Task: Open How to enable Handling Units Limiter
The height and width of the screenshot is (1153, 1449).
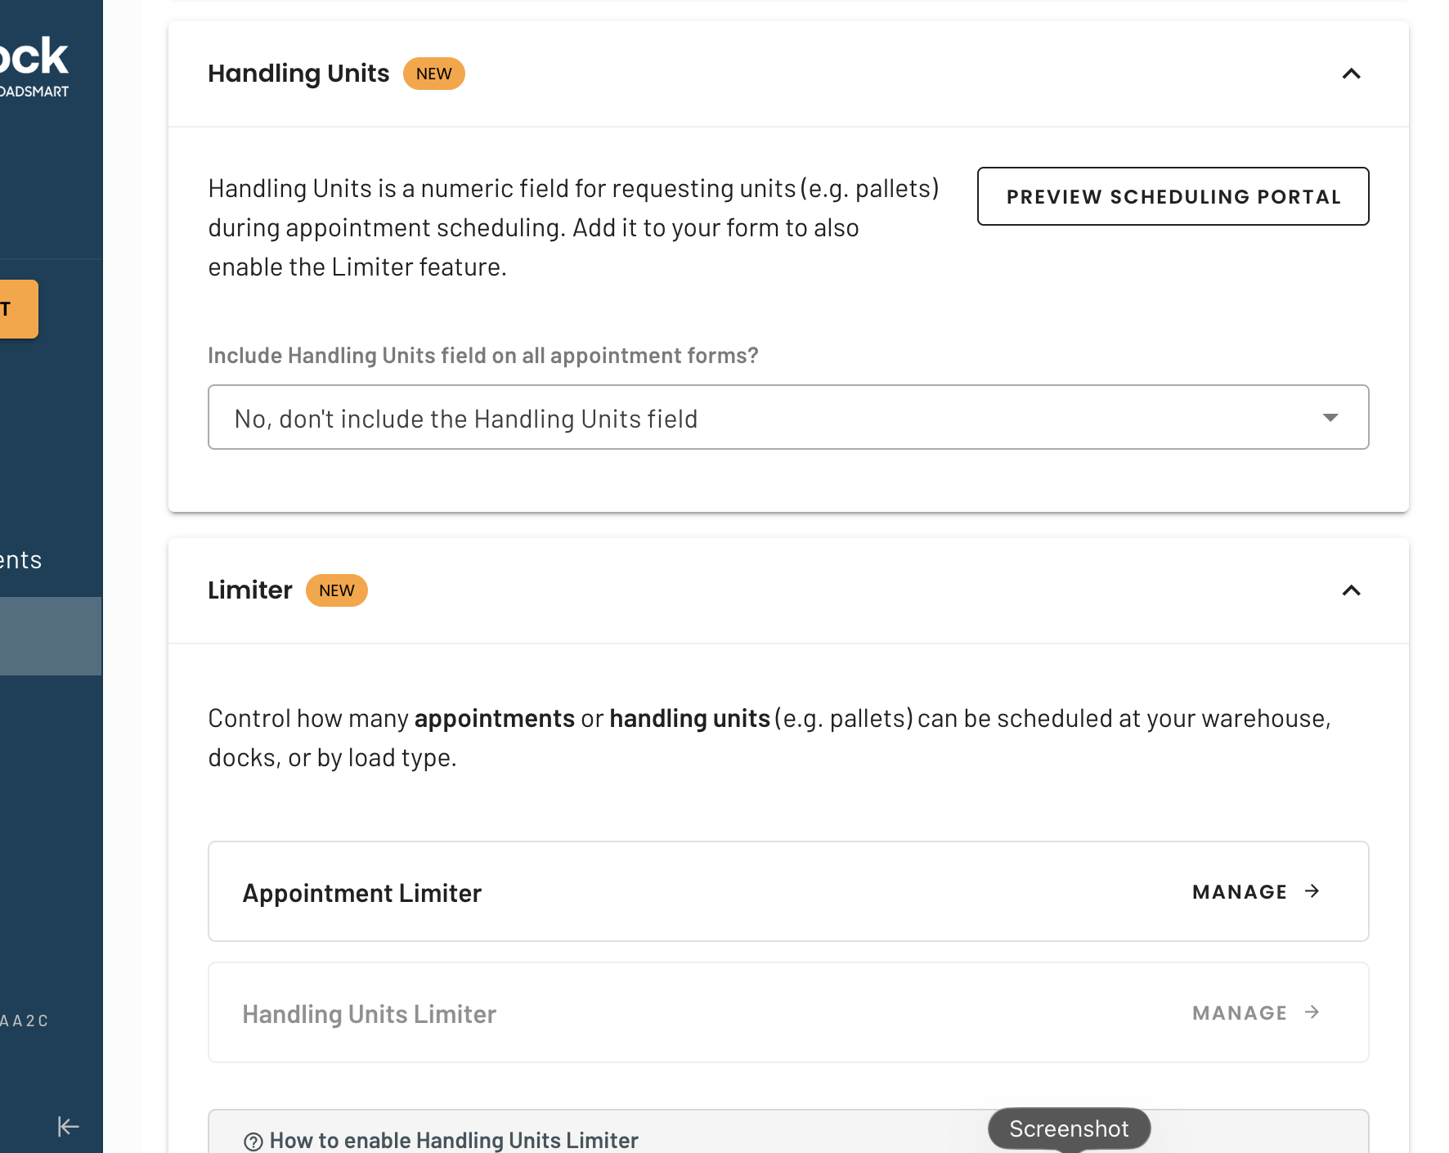Action: click(454, 1141)
